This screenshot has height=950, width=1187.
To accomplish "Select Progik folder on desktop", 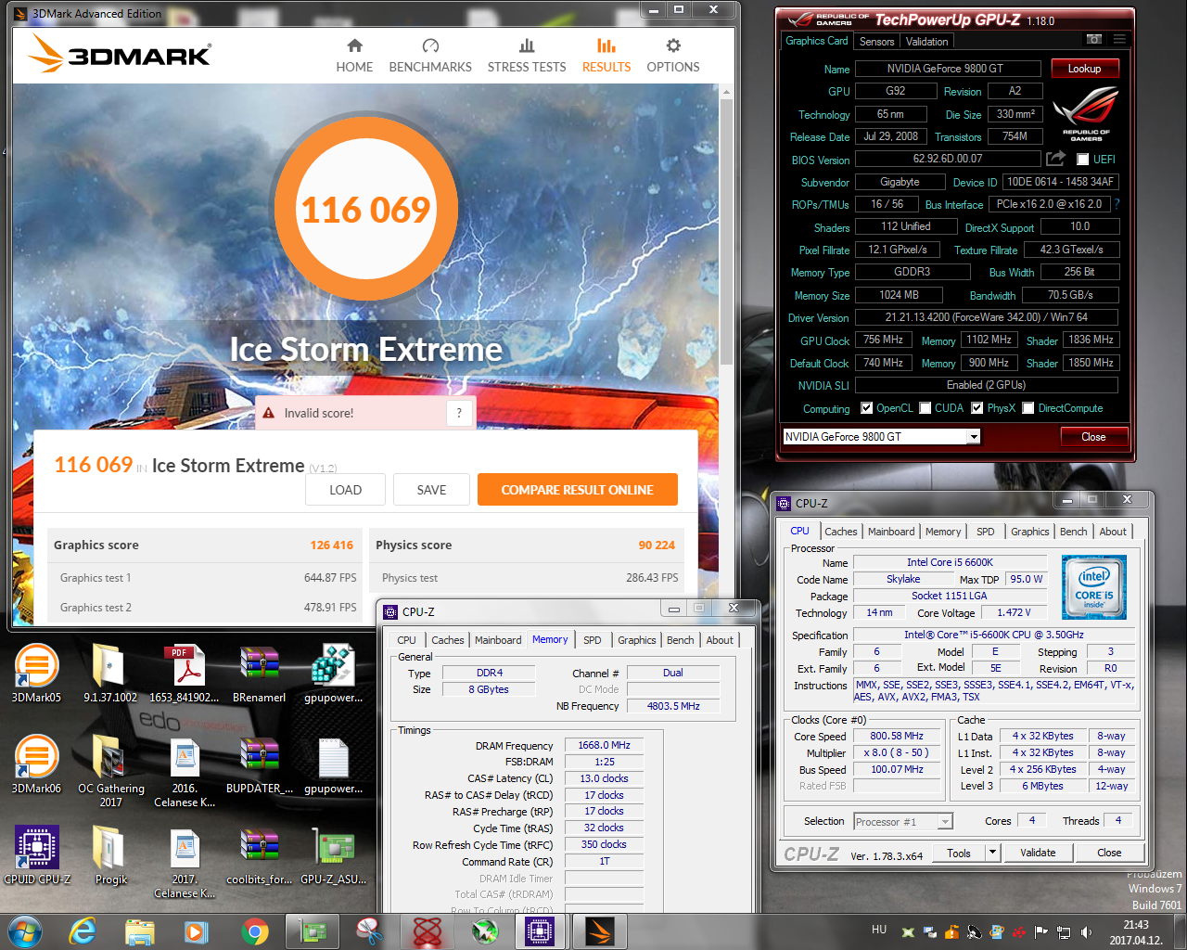I will [110, 854].
